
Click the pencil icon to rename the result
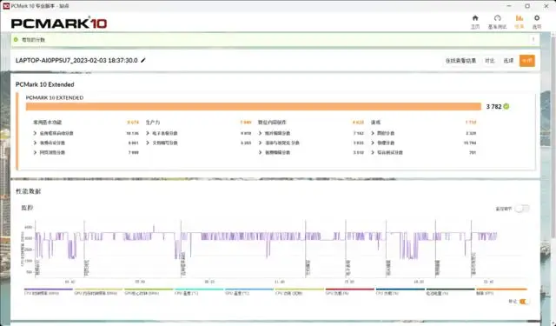coord(143,60)
